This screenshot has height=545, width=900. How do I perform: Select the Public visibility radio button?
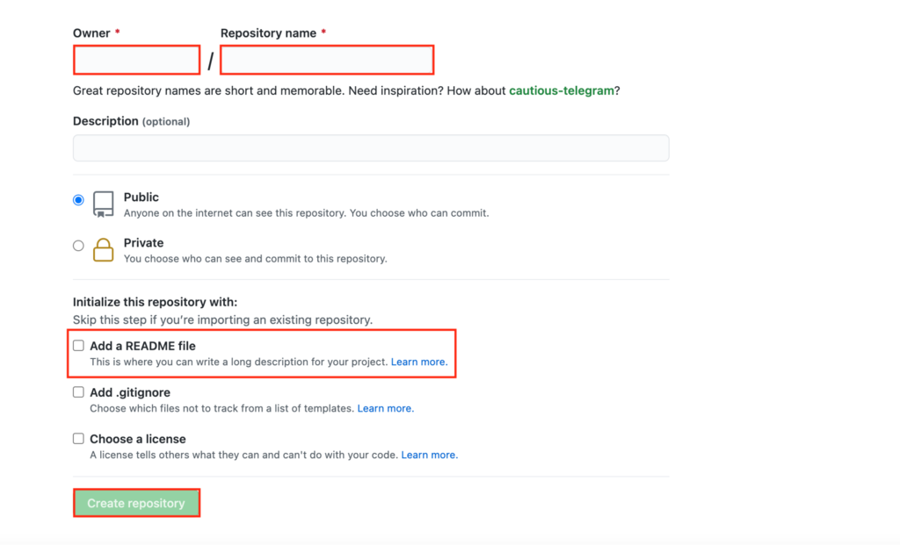point(78,200)
